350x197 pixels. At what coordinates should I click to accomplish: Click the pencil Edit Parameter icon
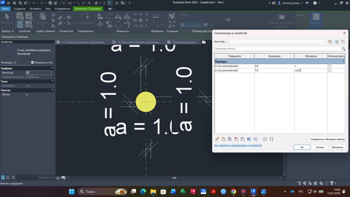click(217, 139)
